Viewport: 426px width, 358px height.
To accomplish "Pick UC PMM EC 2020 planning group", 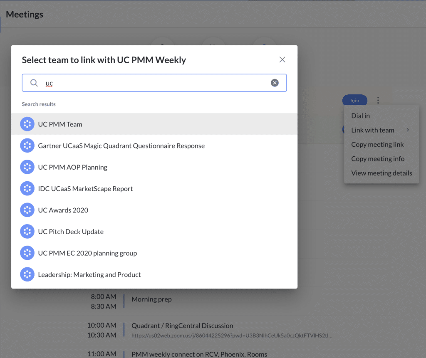I will [87, 253].
